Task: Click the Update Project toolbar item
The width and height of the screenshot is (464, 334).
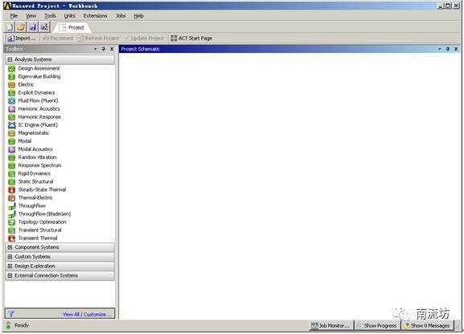Action: [x=145, y=38]
